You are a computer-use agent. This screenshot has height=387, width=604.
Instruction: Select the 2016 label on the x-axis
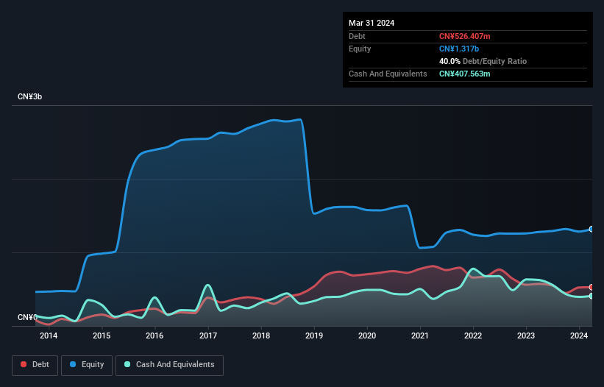[154, 336]
